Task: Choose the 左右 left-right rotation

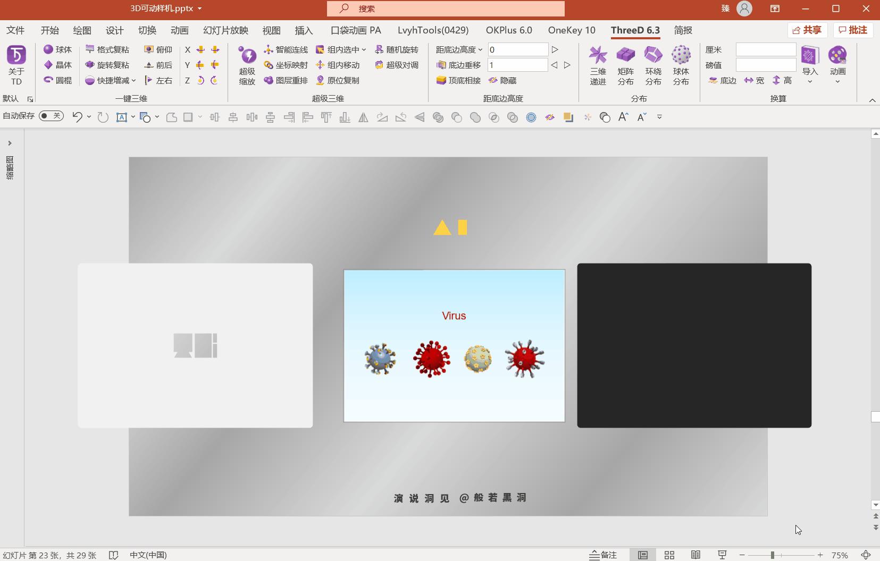Action: (x=158, y=80)
